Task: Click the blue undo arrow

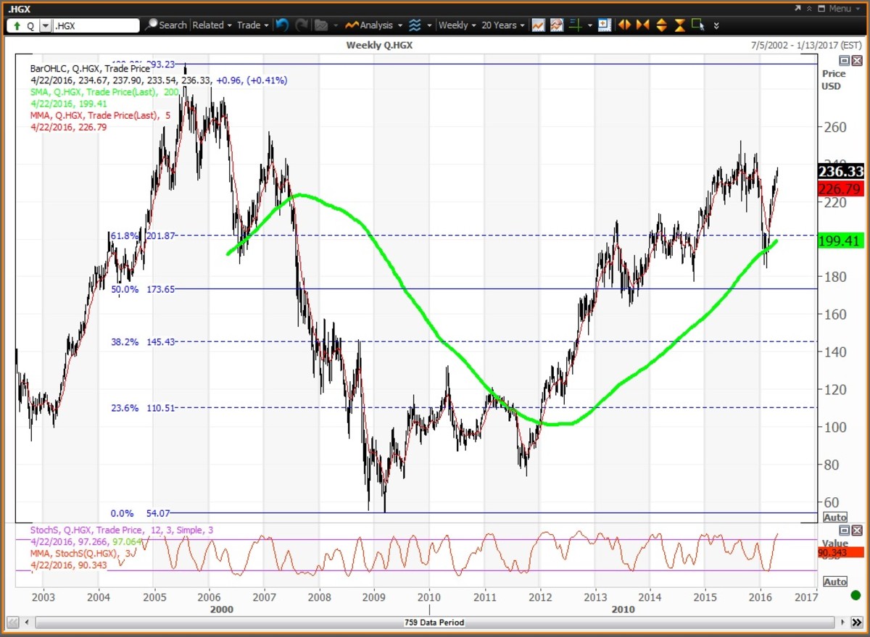Action: (282, 25)
